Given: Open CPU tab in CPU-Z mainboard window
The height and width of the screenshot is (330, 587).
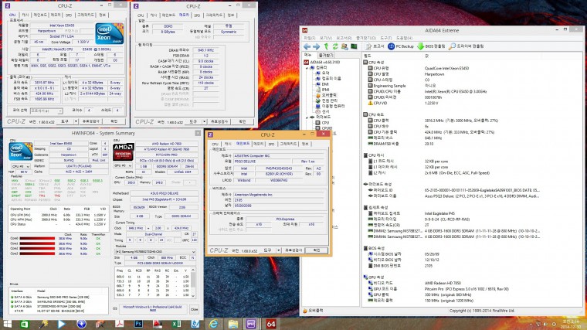Looking at the screenshot, I should (215, 144).
